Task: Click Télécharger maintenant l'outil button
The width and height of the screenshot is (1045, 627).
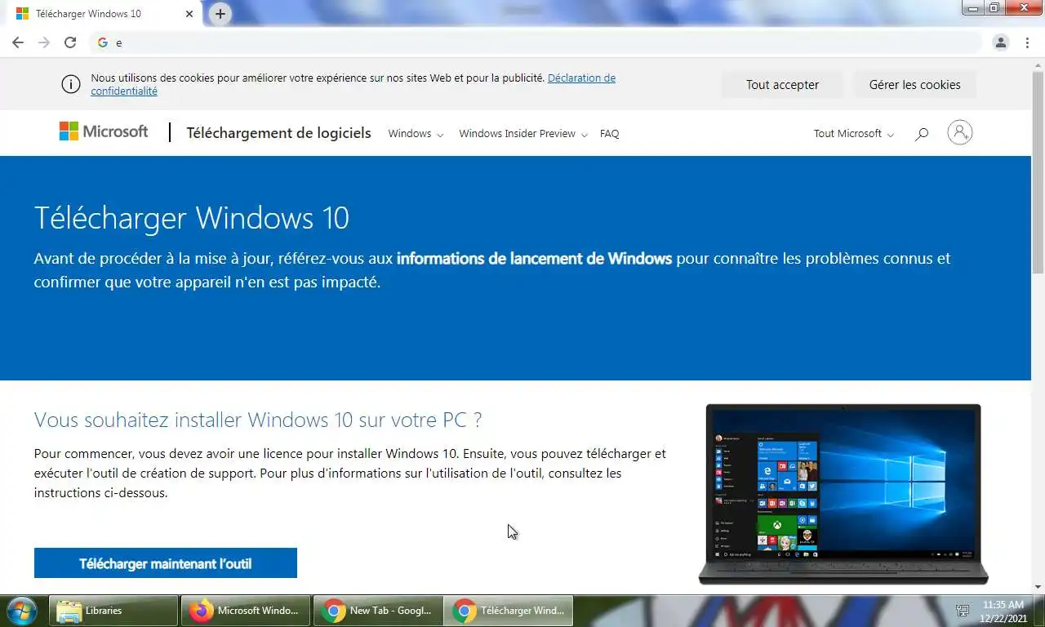Action: click(x=165, y=563)
